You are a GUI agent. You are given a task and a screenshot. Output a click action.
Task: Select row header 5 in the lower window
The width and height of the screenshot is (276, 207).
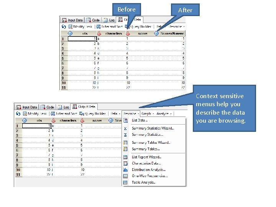[19, 145]
